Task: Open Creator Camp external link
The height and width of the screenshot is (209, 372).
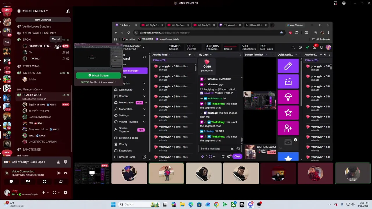Action: pos(144,157)
